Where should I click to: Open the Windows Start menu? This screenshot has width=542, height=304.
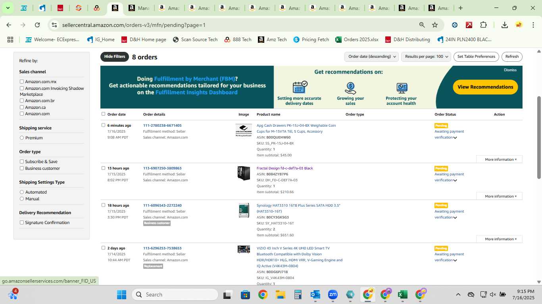click(x=121, y=294)
